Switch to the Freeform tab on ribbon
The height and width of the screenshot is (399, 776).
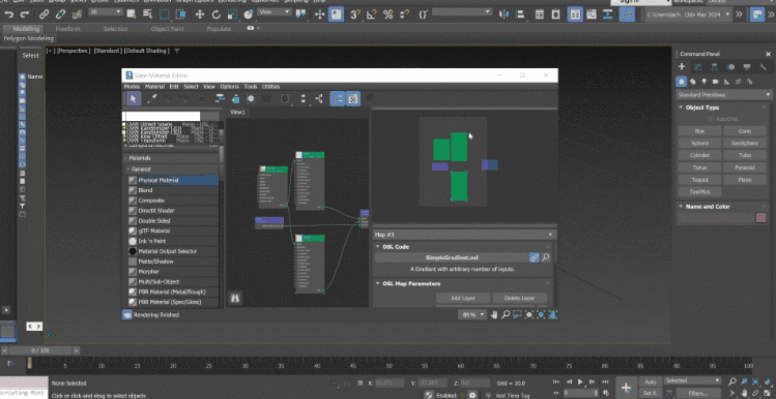(68, 28)
